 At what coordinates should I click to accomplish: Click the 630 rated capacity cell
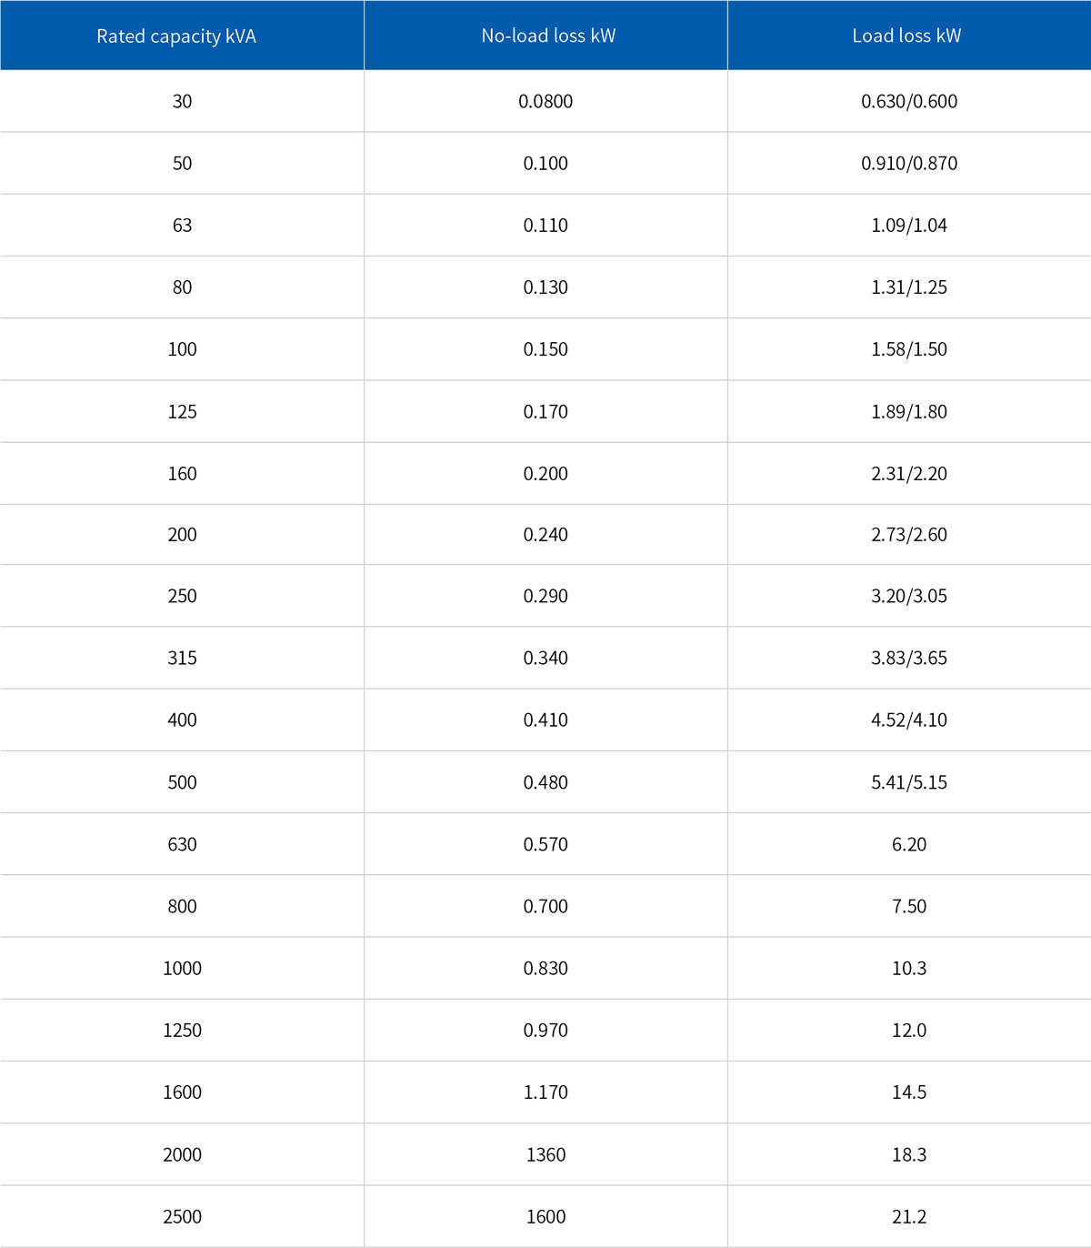[x=182, y=845]
